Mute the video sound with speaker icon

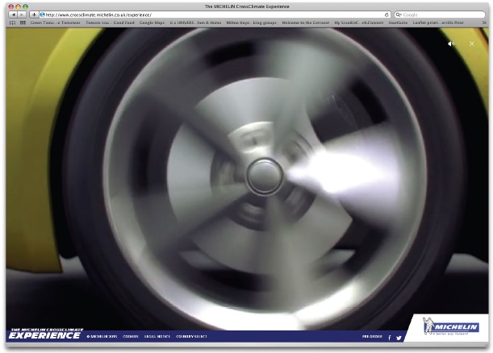(452, 44)
